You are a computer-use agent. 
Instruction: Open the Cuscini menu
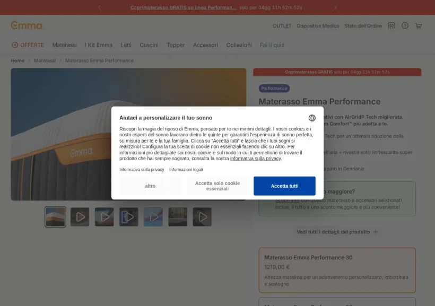[149, 45]
